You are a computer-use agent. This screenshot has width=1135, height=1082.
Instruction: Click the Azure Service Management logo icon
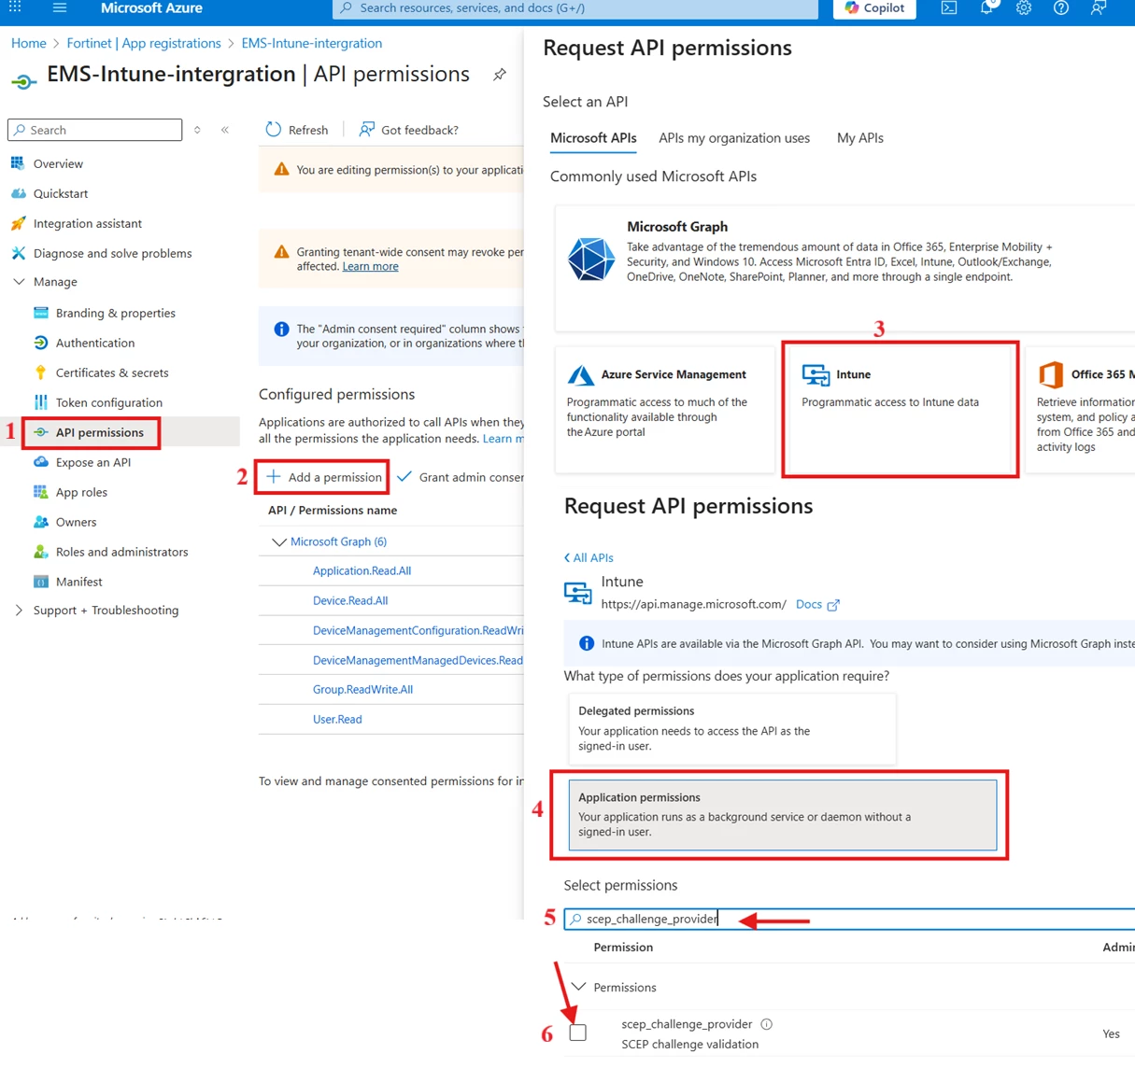point(580,374)
